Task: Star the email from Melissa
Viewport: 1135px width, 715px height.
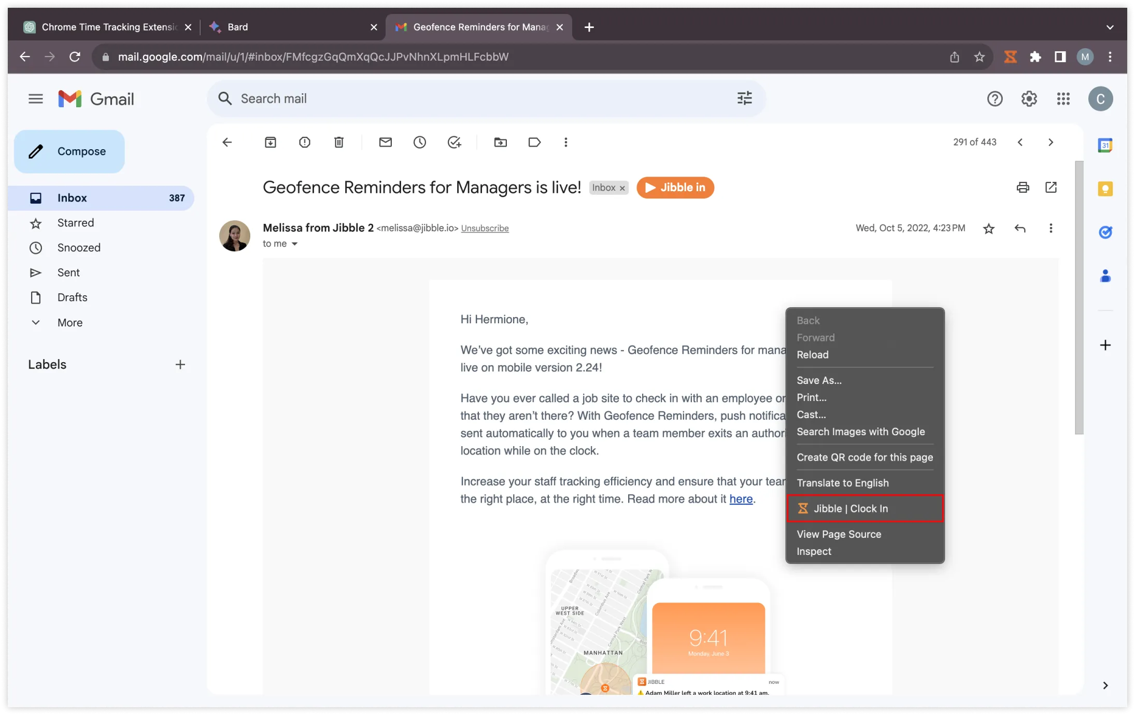Action: 988,228
